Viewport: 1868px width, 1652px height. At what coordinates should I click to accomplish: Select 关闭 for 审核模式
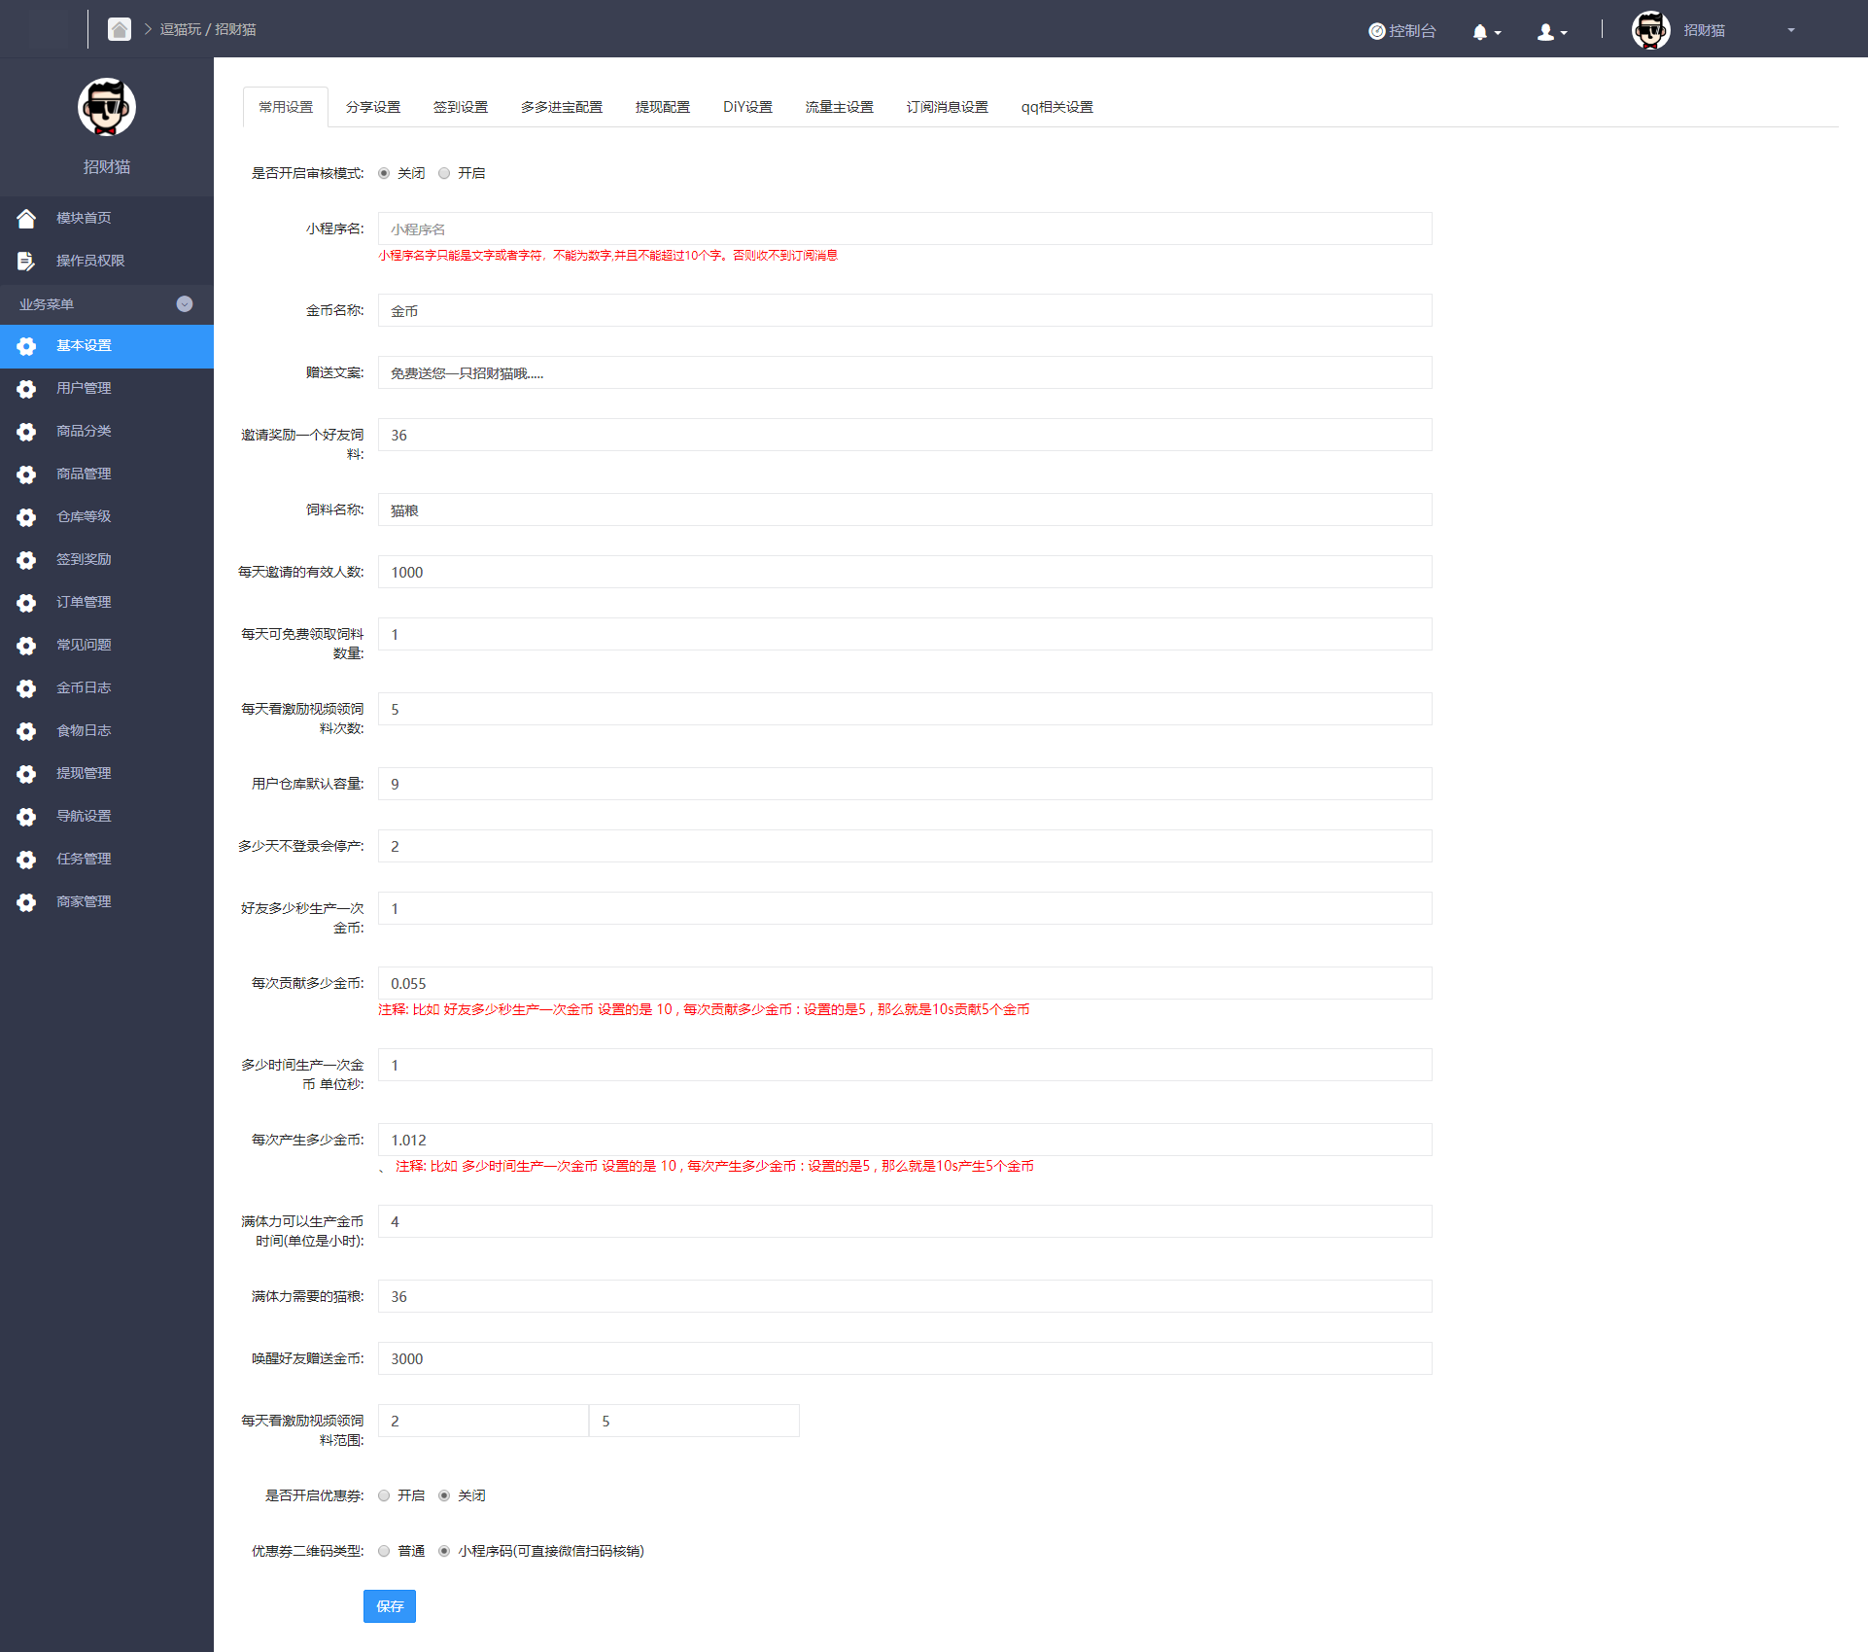[x=384, y=173]
